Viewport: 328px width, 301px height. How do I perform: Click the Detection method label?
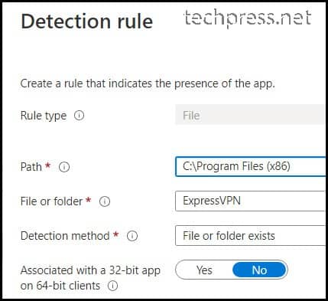(65, 236)
